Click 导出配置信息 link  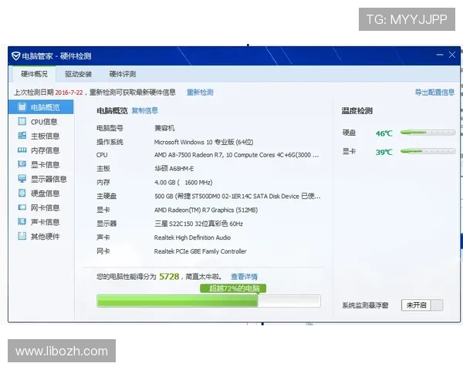point(434,92)
